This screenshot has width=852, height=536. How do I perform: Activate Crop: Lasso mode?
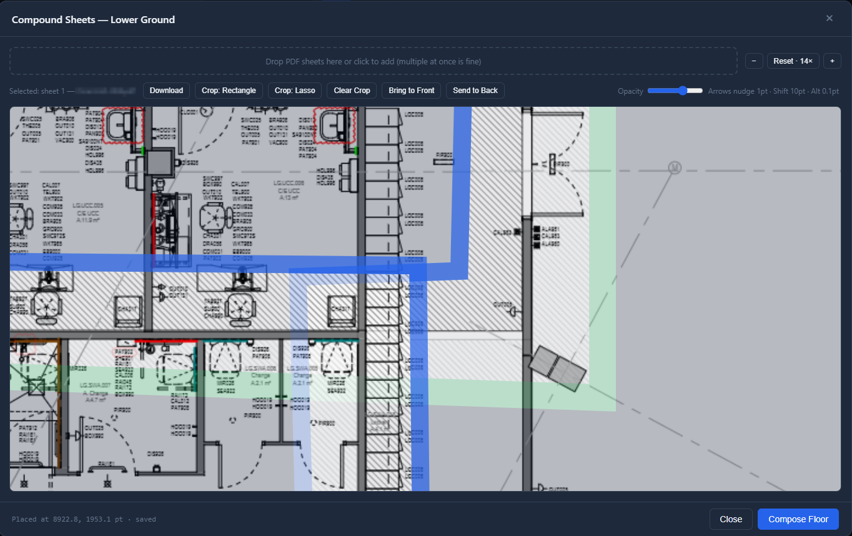[x=295, y=91]
